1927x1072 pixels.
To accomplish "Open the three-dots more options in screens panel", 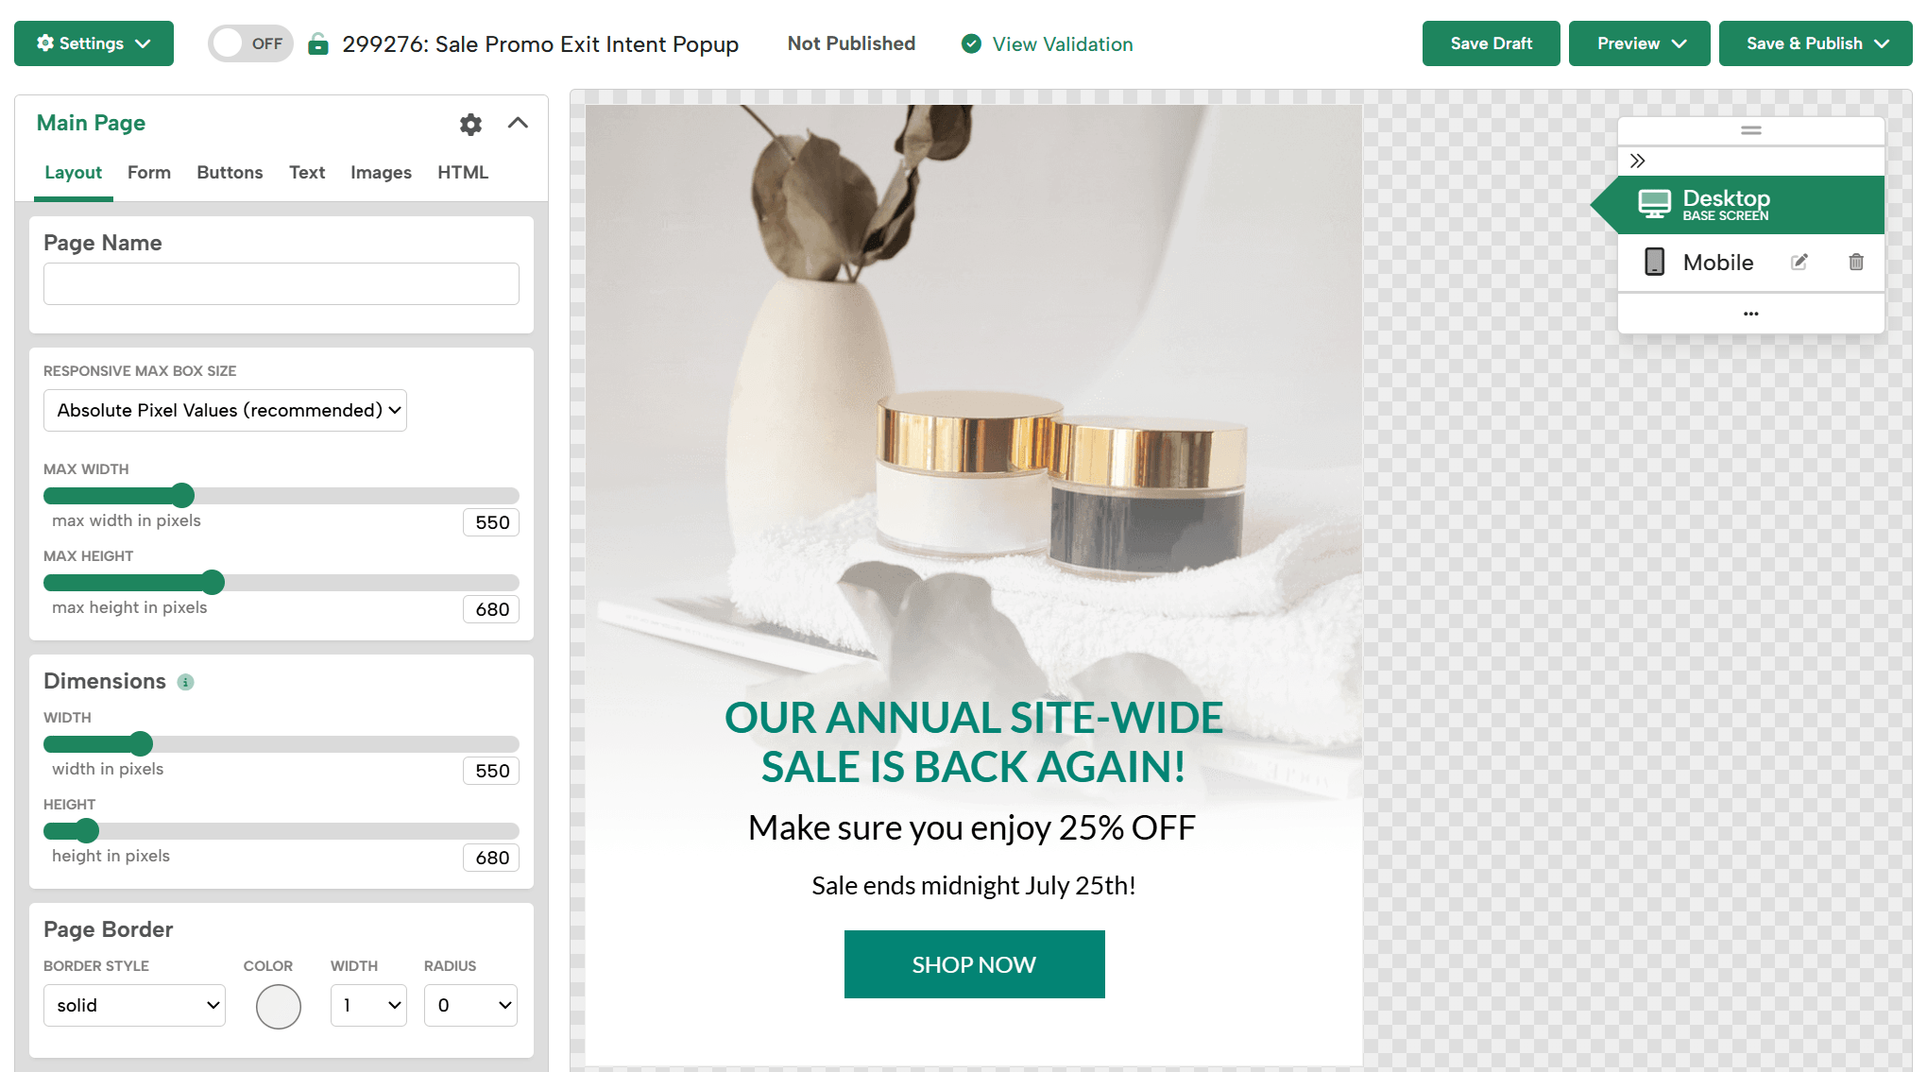I will (x=1750, y=314).
